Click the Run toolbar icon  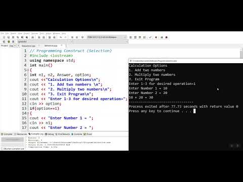pos(135,37)
